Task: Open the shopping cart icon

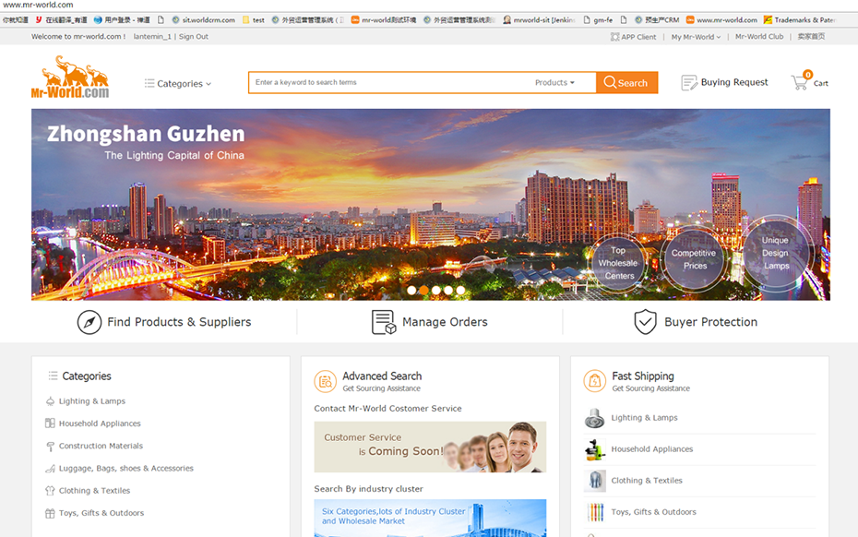Action: (x=799, y=82)
